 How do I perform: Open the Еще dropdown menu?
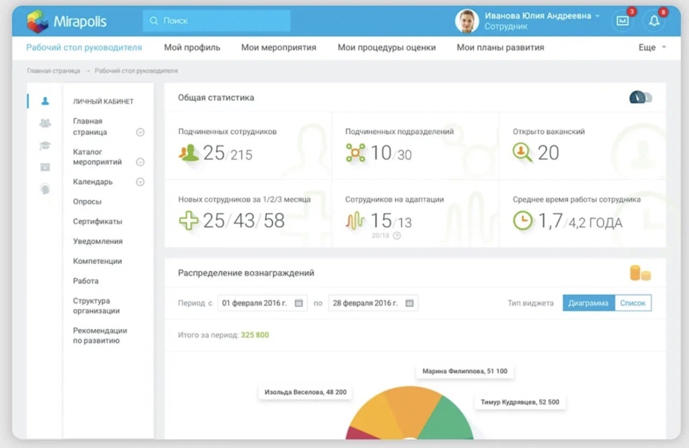652,48
